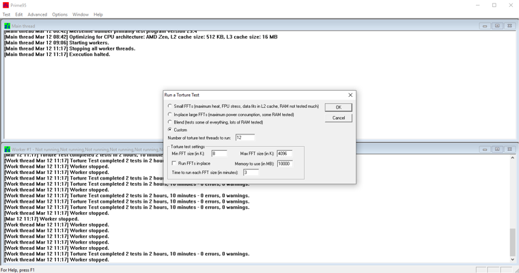The width and height of the screenshot is (519, 273).
Task: Click 'Optimizing for CPU architecture' log line
Action: tap(141, 37)
